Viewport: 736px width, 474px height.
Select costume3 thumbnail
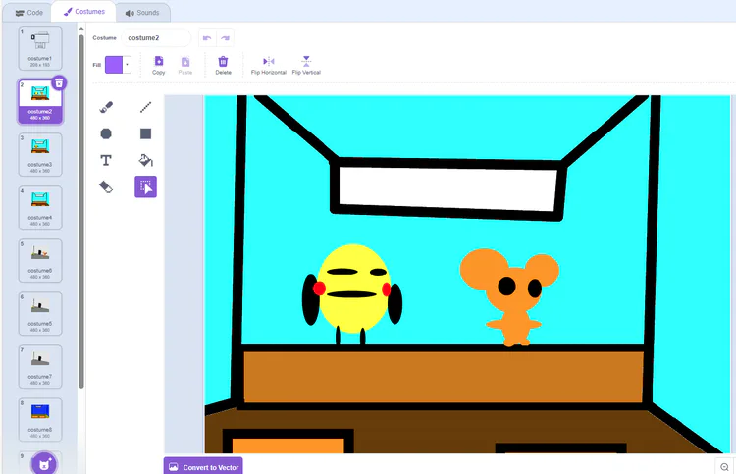pos(40,155)
